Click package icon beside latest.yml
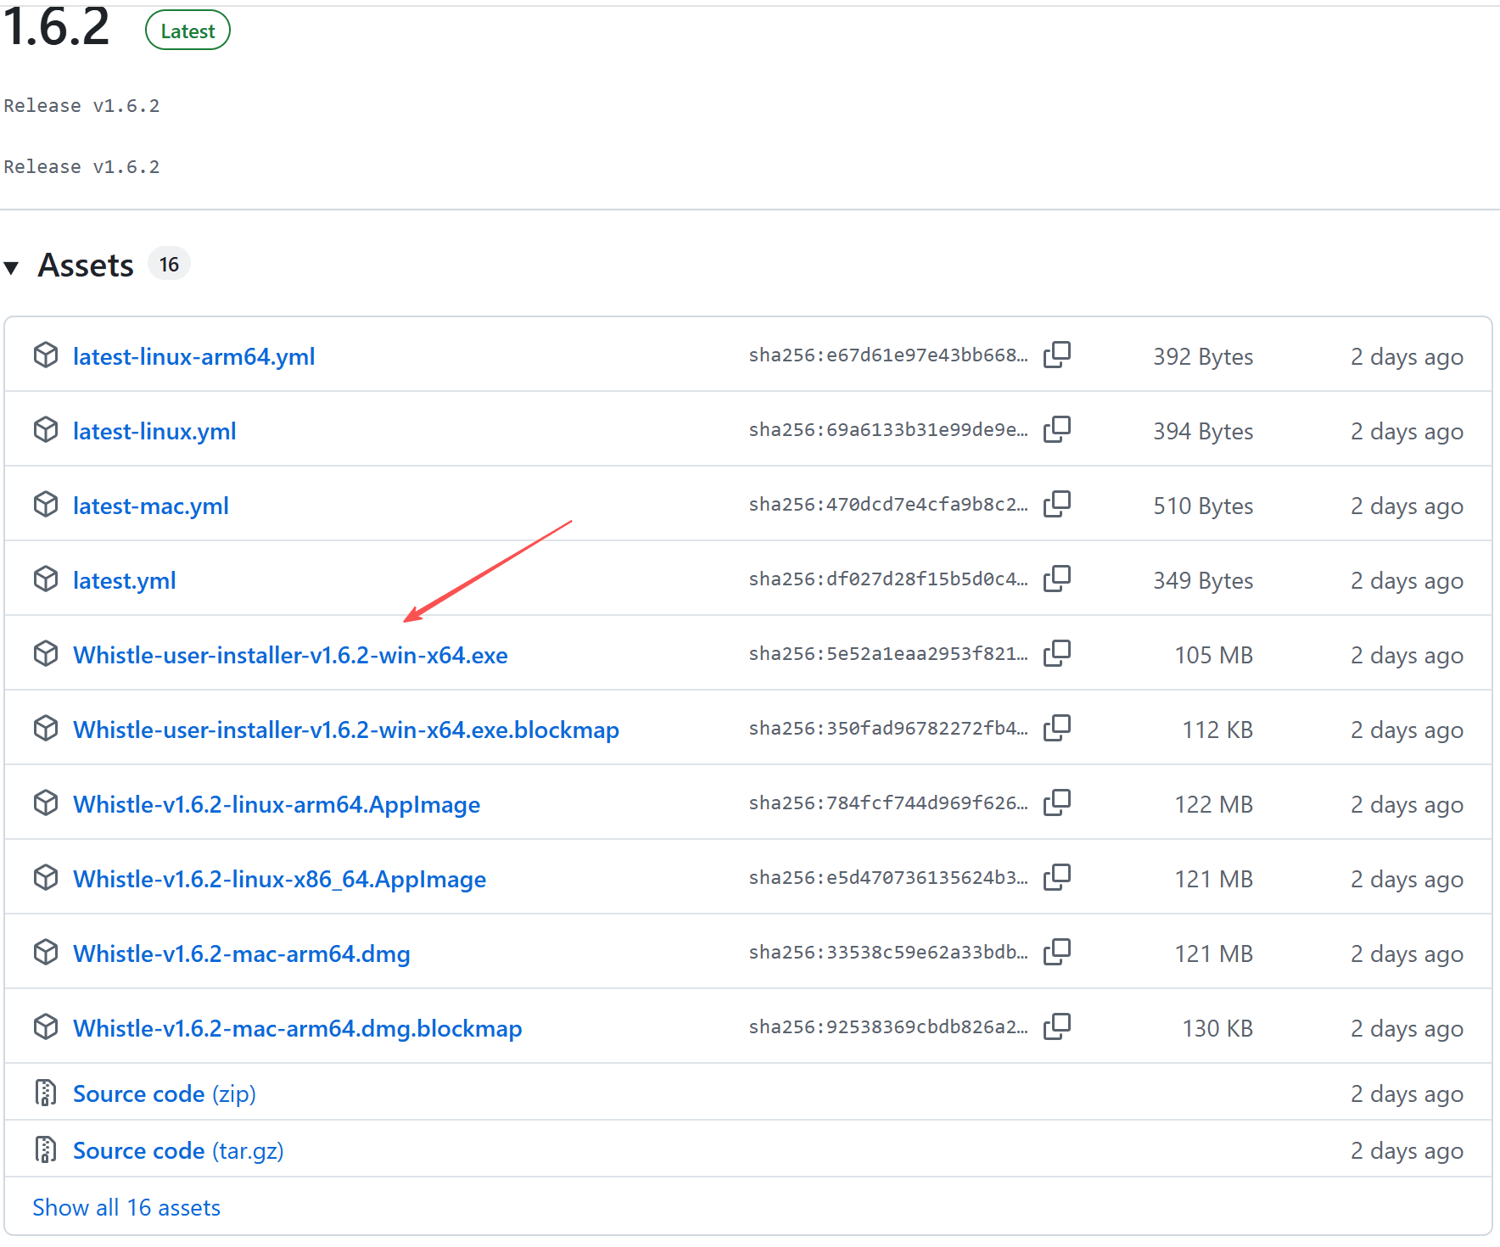 click(46, 579)
